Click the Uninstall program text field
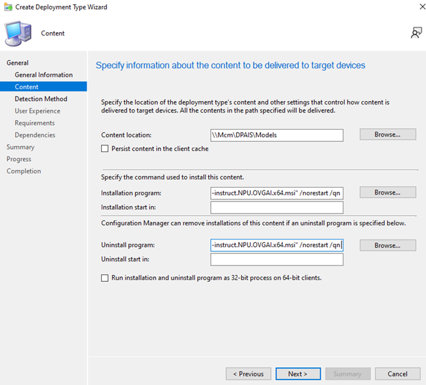The image size is (426, 385). [x=276, y=245]
